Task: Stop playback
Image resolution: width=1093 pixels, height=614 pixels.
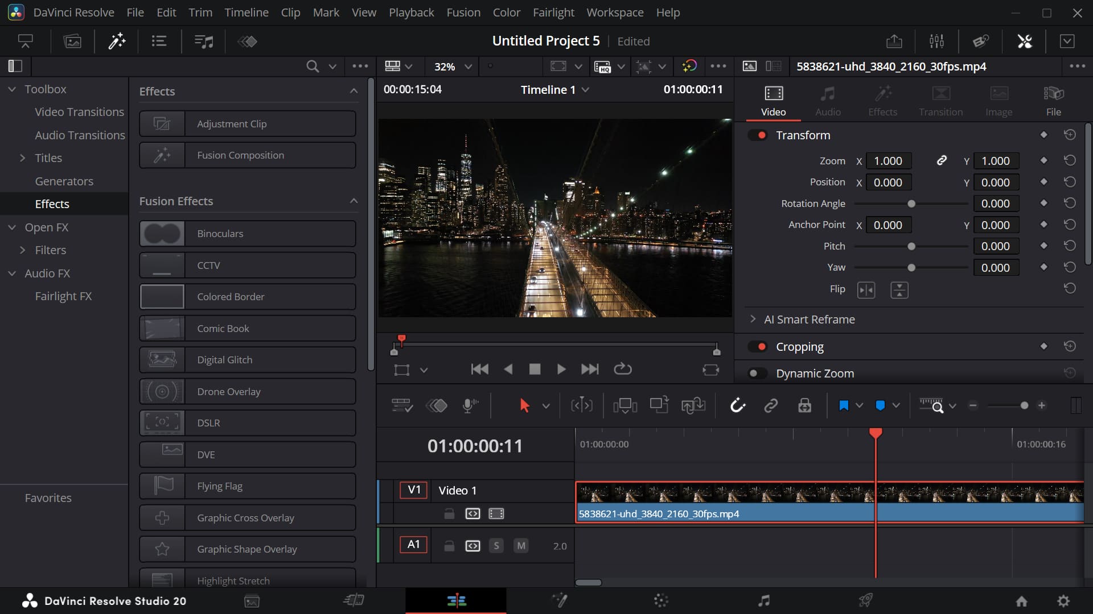Action: [x=535, y=370]
